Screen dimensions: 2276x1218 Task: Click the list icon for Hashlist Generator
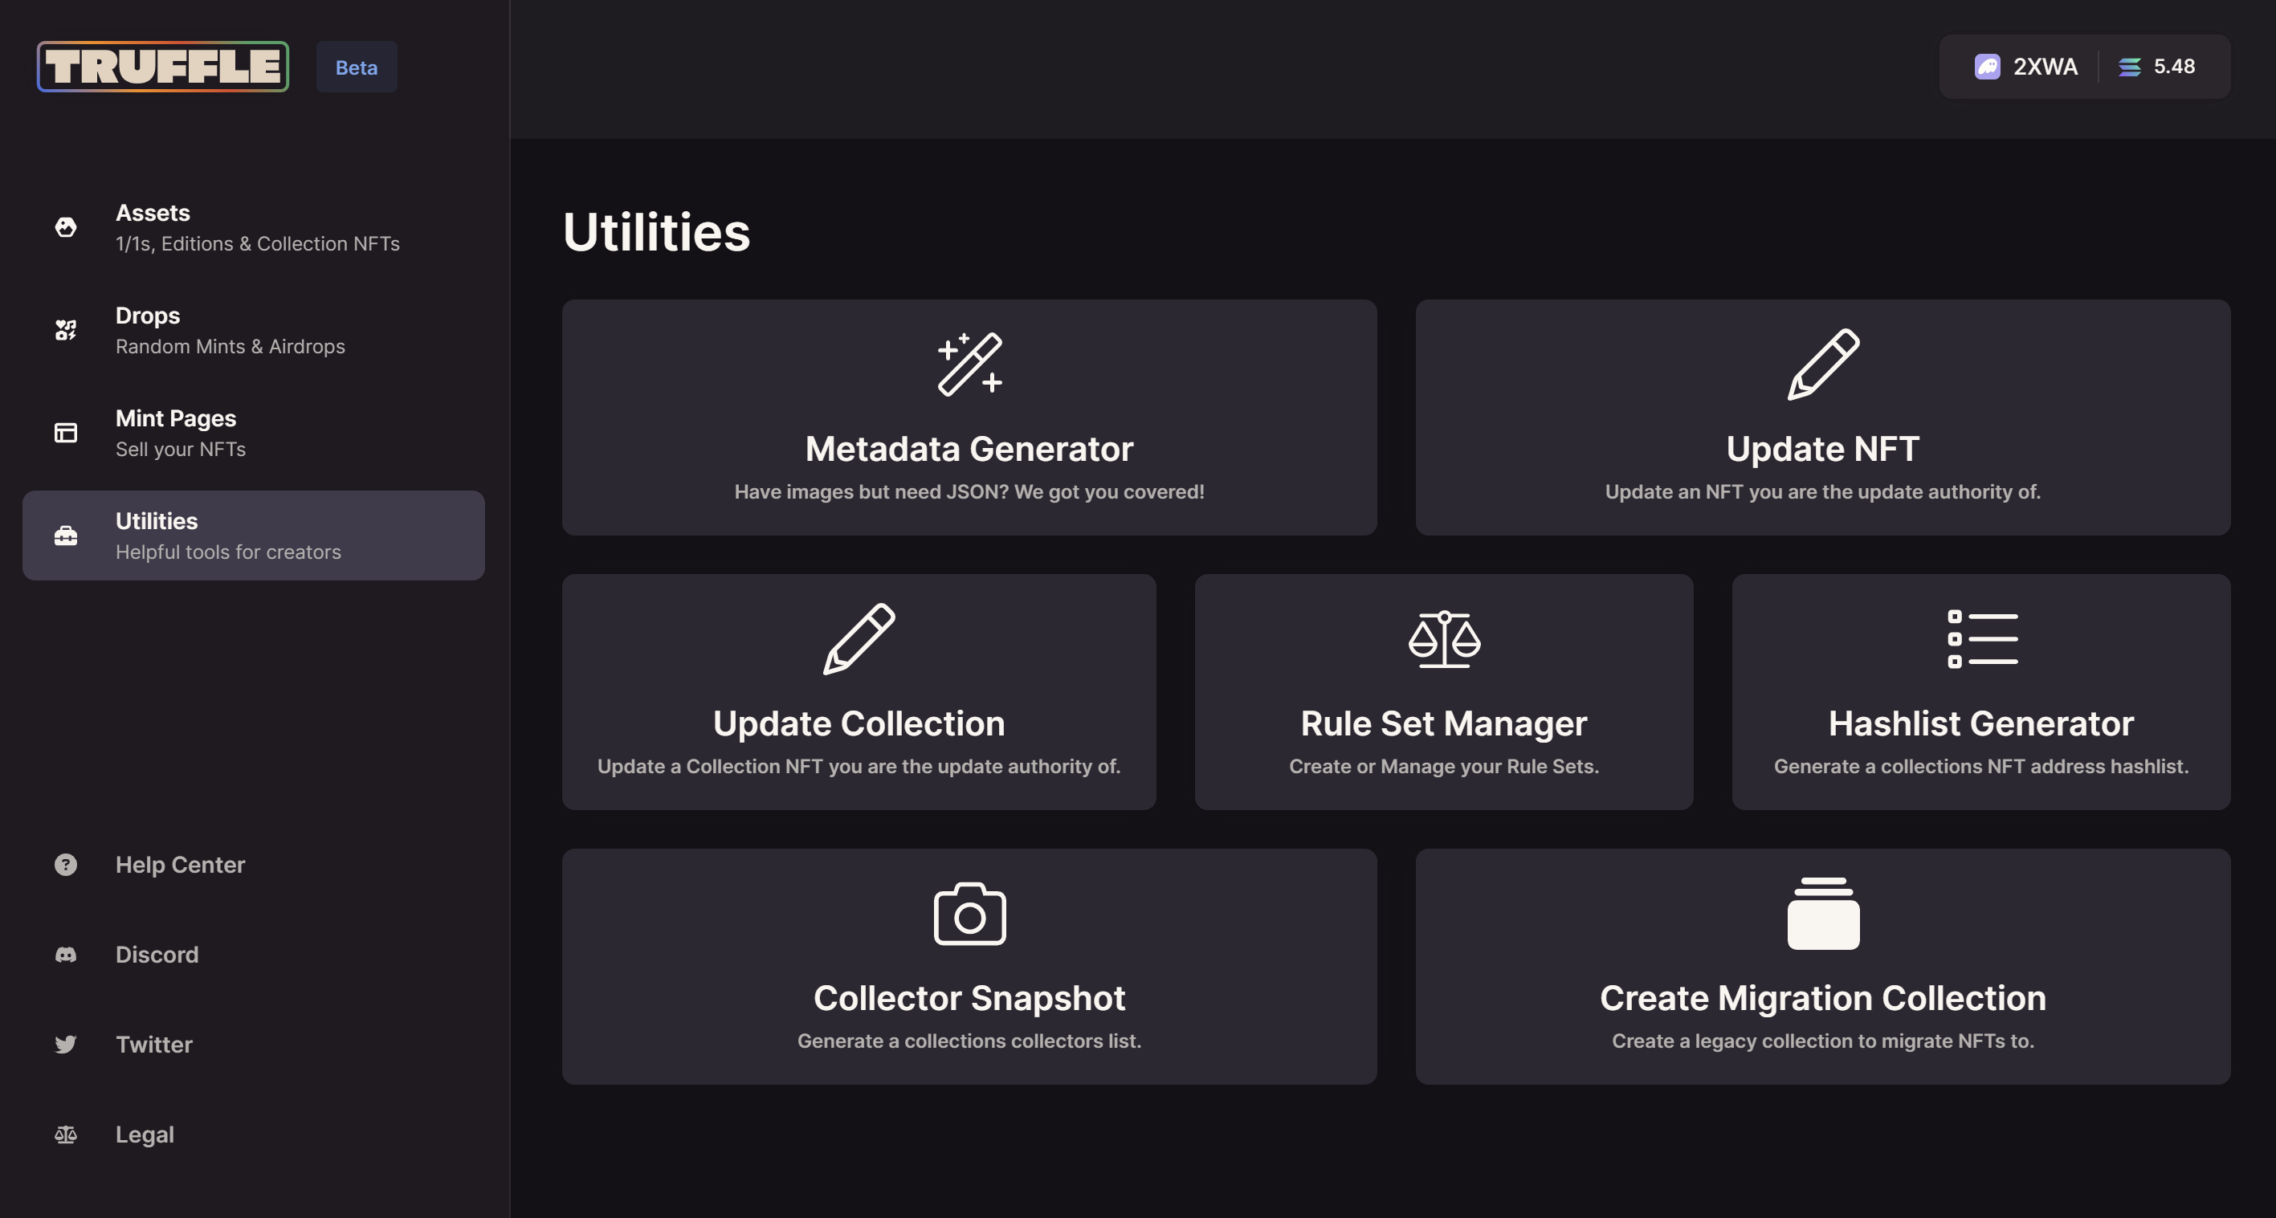point(1982,638)
